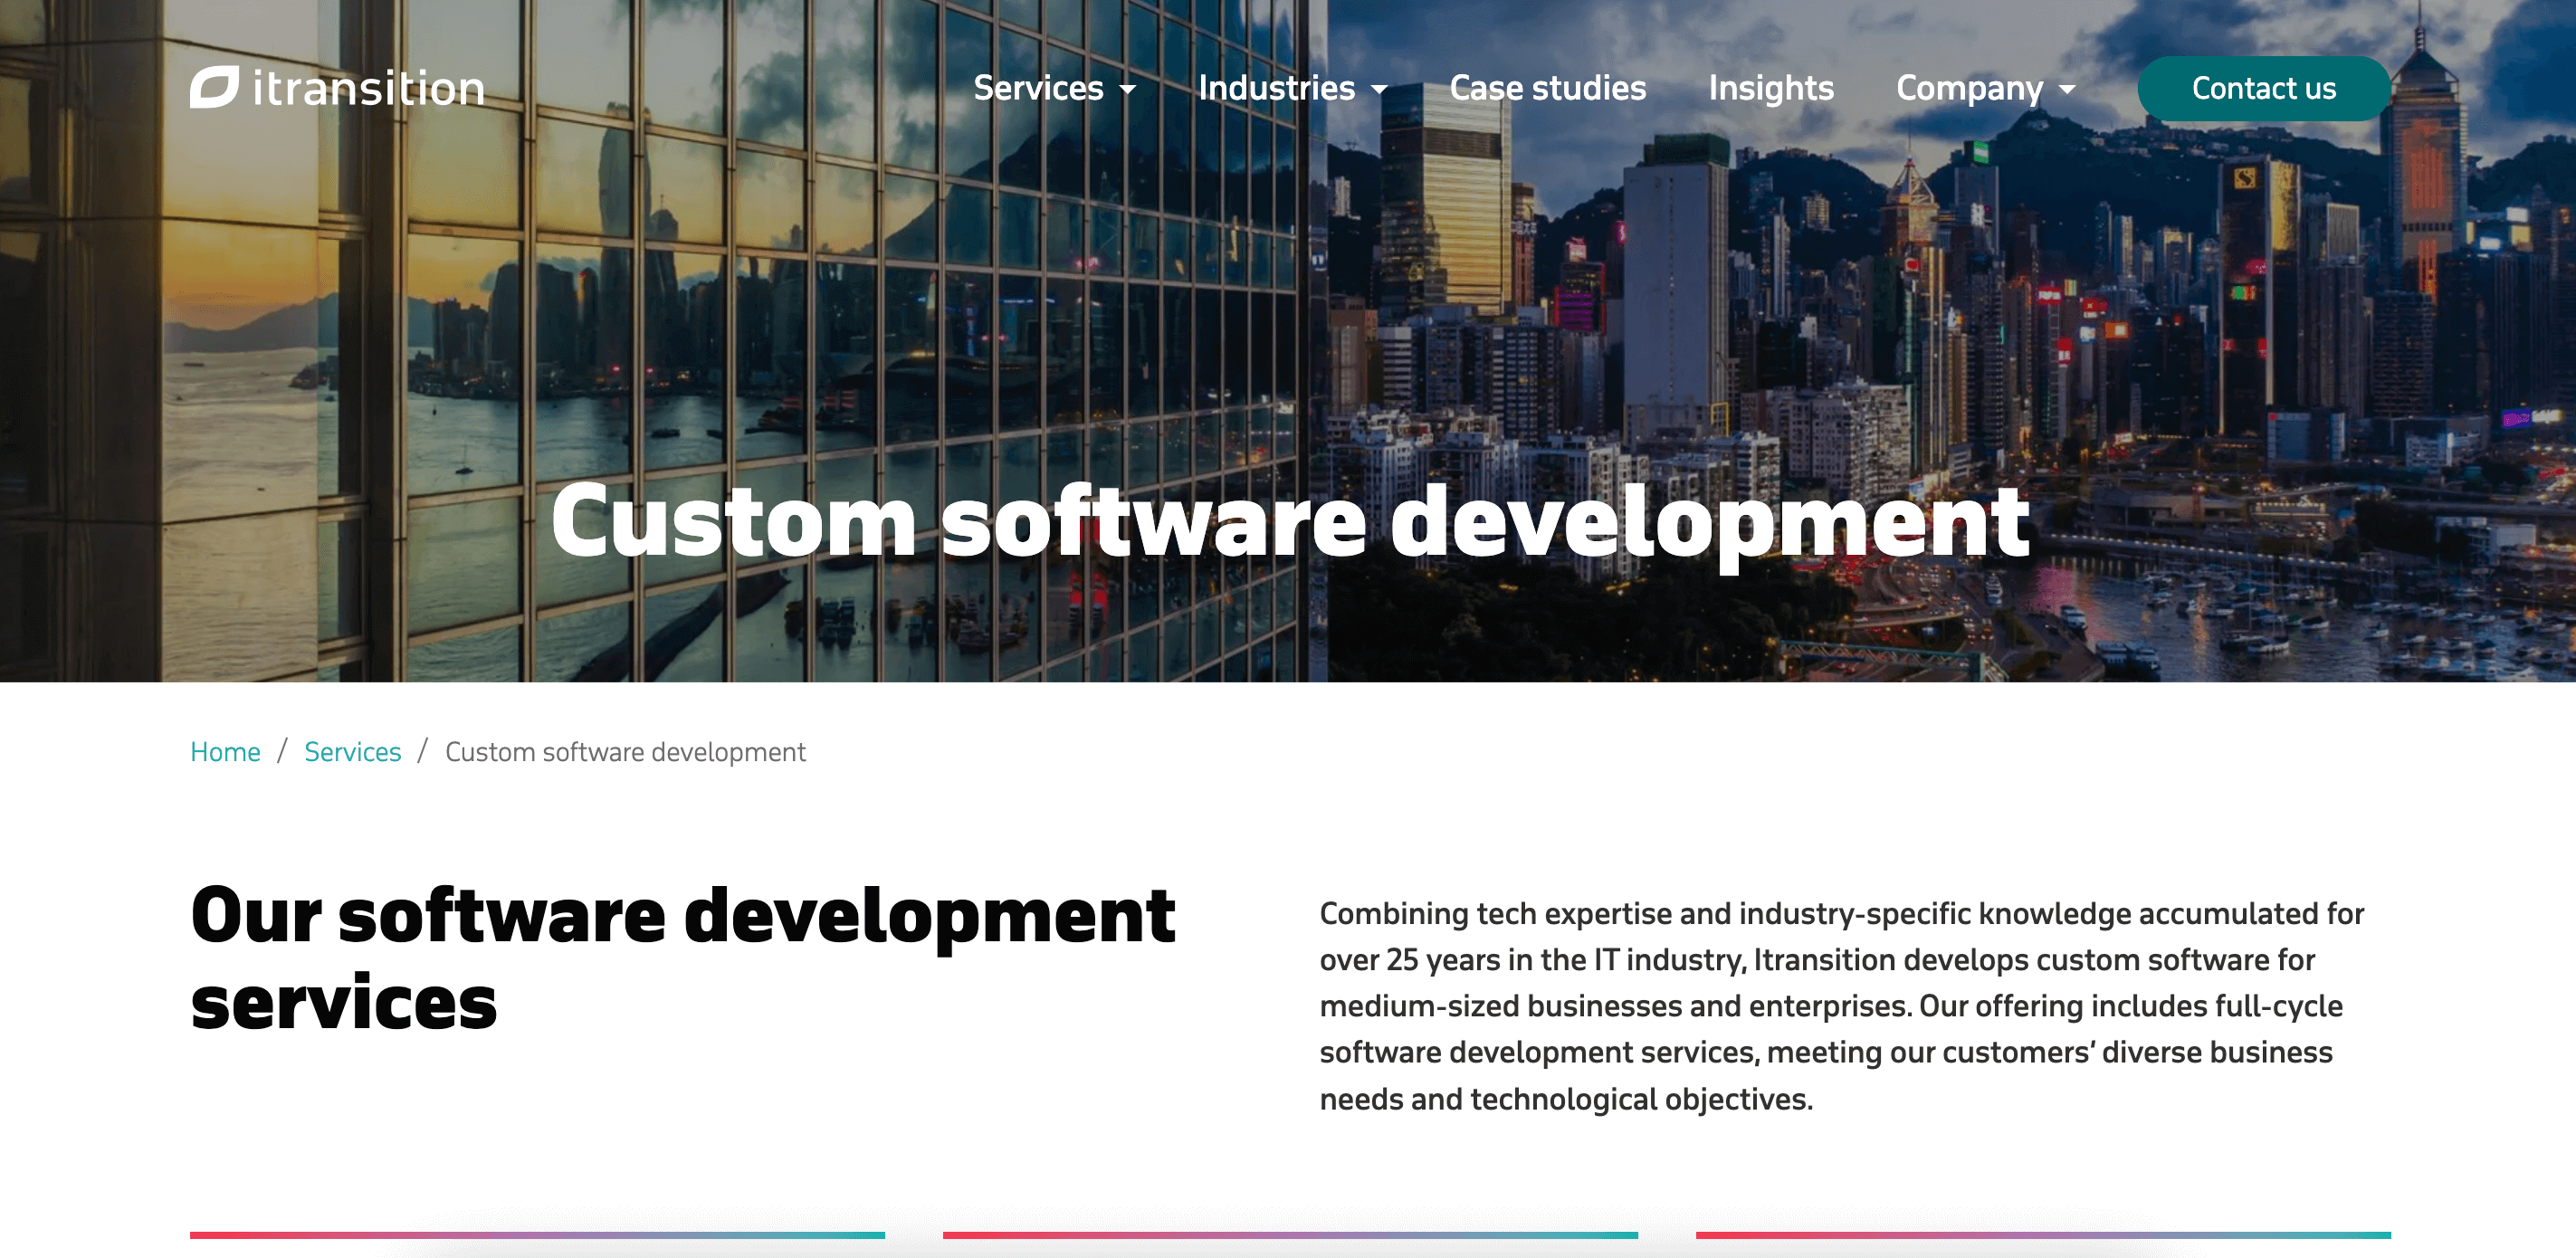Viewport: 2576px width, 1258px height.
Task: Follow the Home breadcrumb link
Action: (225, 751)
